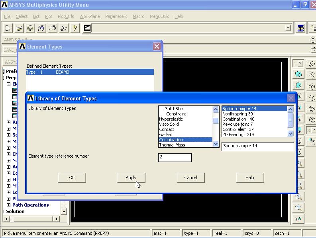Click the element category list scroll-down arrow
This screenshot has height=238, width=316.
pos(216,144)
